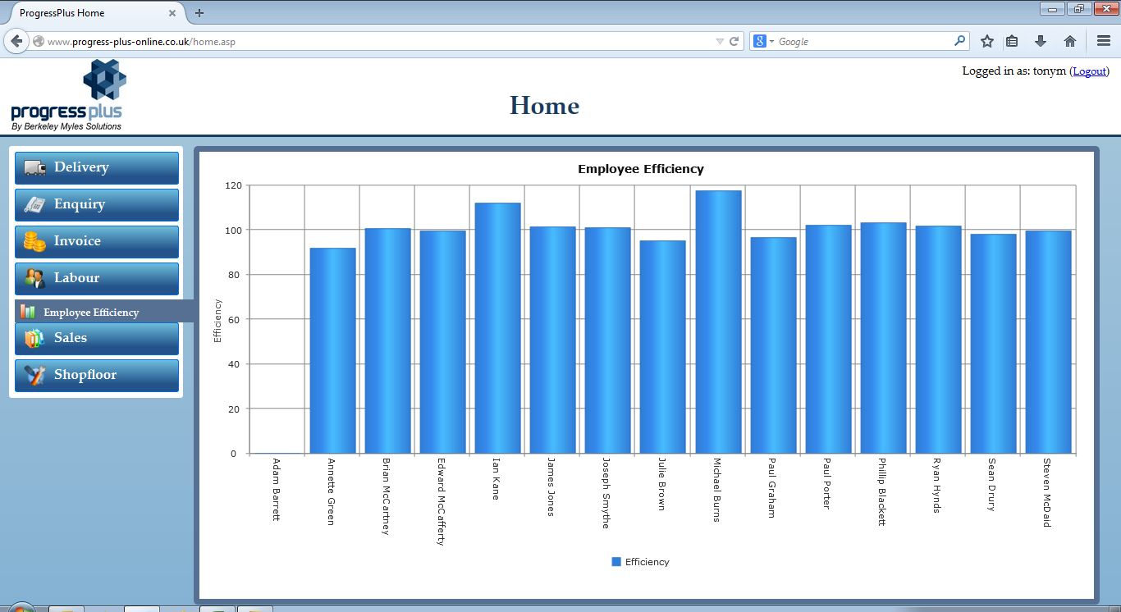Click the Invoice coins icon
The height and width of the screenshot is (612, 1121).
[x=34, y=241]
